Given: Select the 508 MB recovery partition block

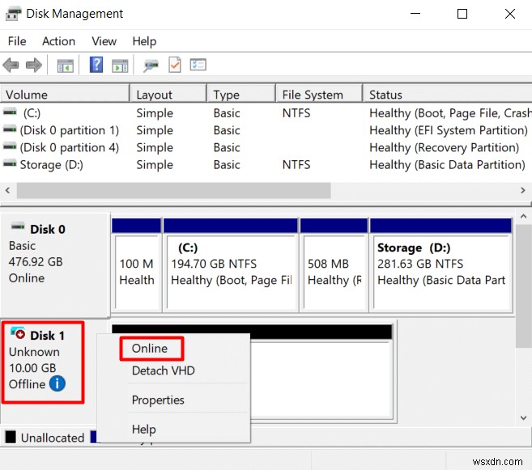Looking at the screenshot, I should point(334,265).
